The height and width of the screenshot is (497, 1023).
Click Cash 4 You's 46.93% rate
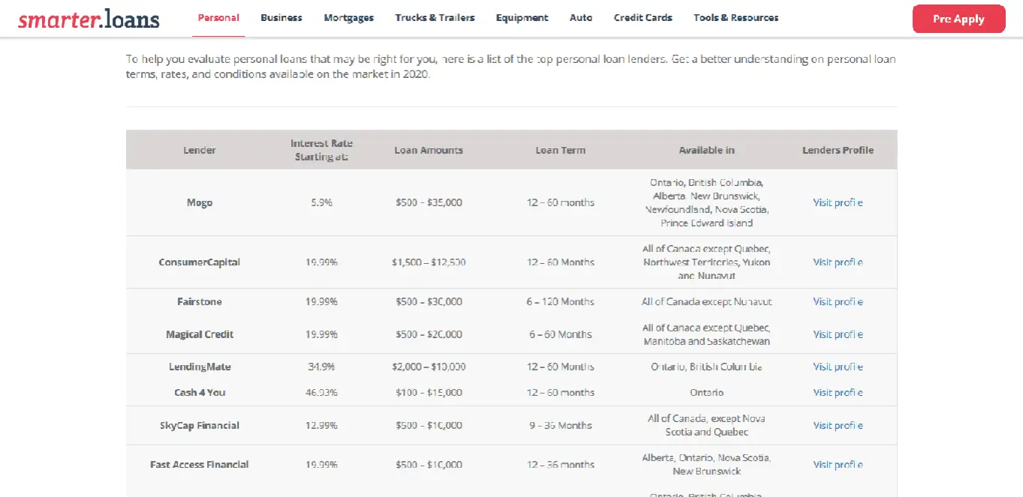point(321,392)
